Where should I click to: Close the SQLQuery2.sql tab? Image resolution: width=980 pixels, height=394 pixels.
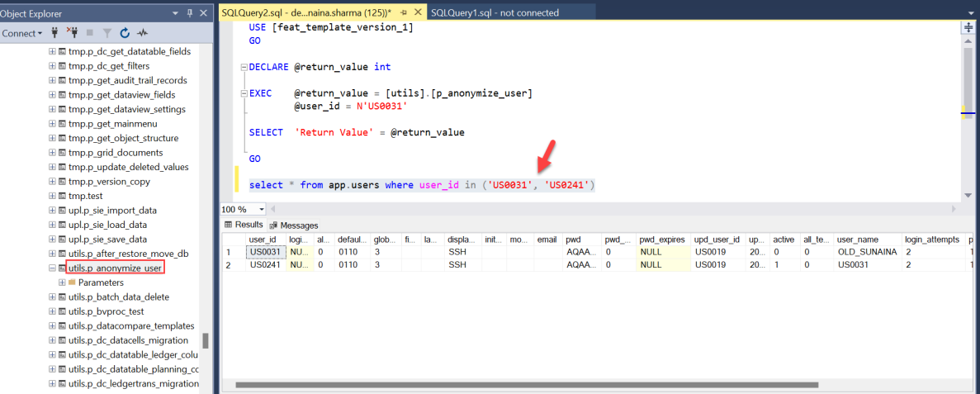tap(417, 12)
